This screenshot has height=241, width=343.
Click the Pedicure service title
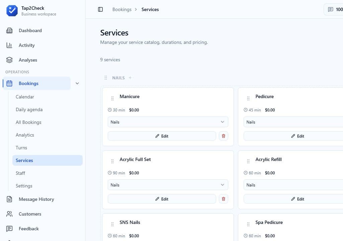click(x=264, y=96)
